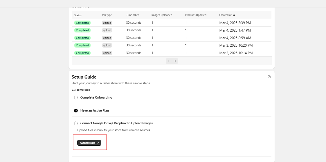Collapse Connect Google Drive/Dropbox step
This screenshot has width=326, height=162.
[116, 123]
